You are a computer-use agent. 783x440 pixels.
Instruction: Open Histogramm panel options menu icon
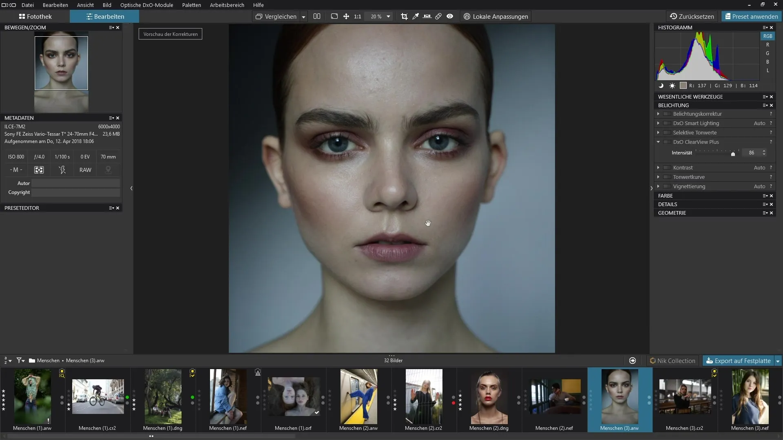tap(765, 28)
